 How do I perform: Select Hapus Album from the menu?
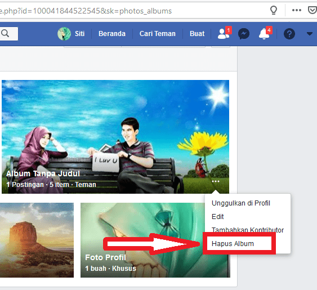coord(233,244)
